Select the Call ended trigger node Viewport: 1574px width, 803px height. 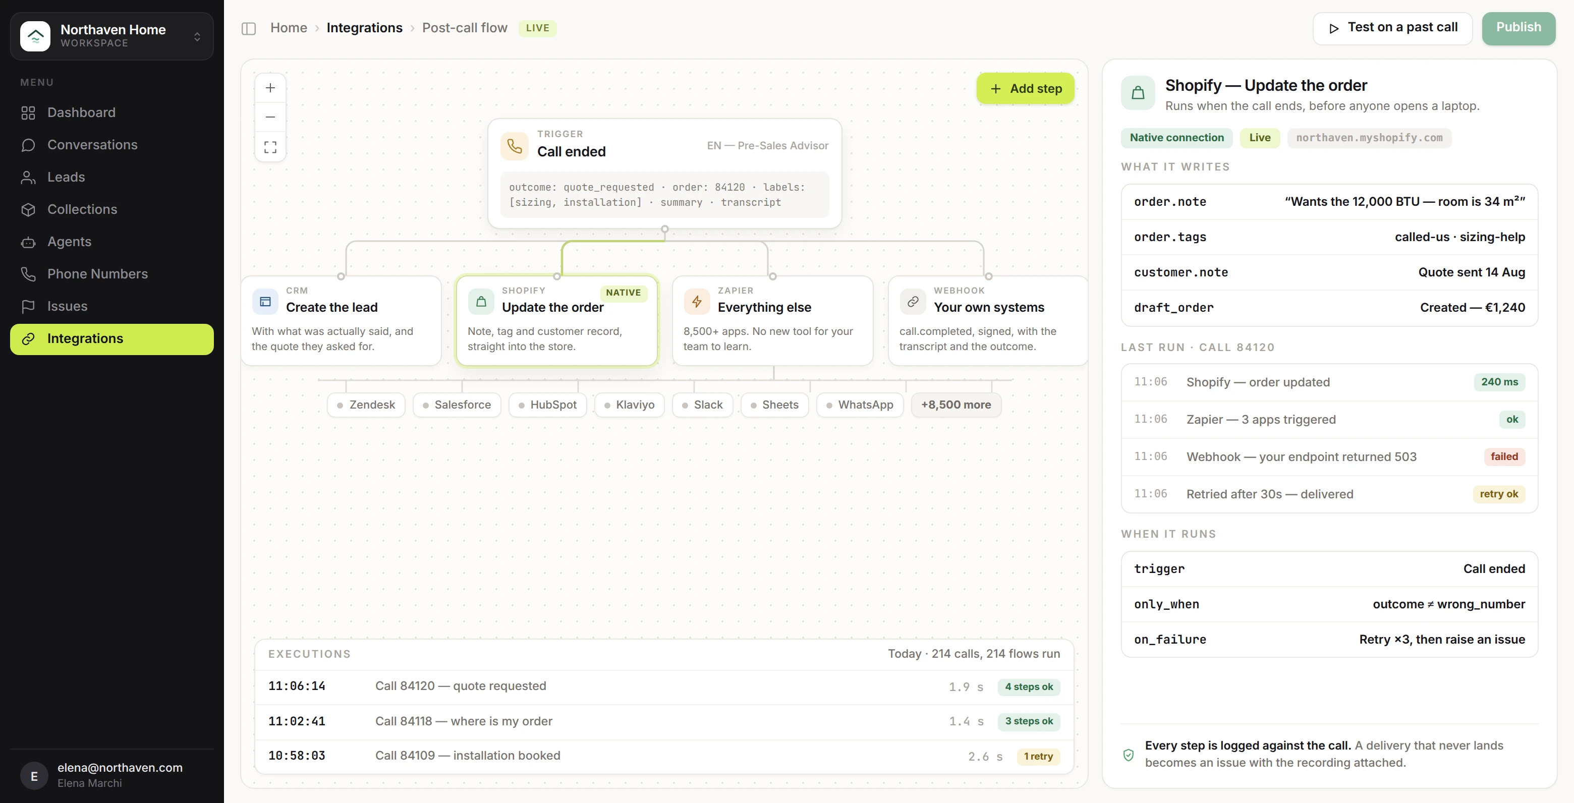(x=664, y=174)
